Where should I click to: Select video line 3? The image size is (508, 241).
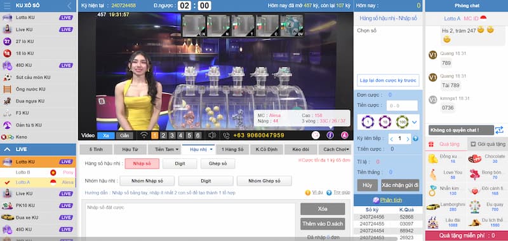pos(172,135)
